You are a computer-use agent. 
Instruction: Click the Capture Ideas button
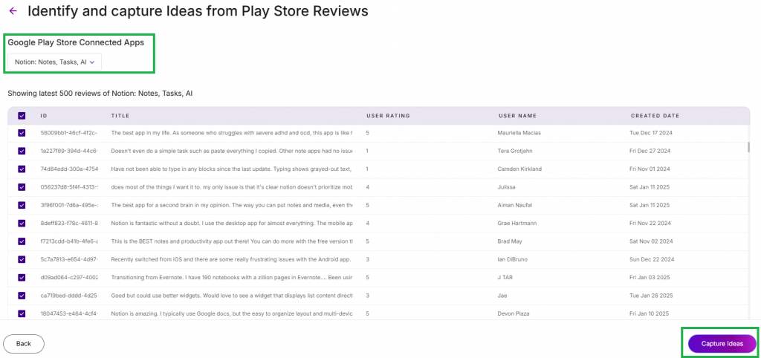722,343
